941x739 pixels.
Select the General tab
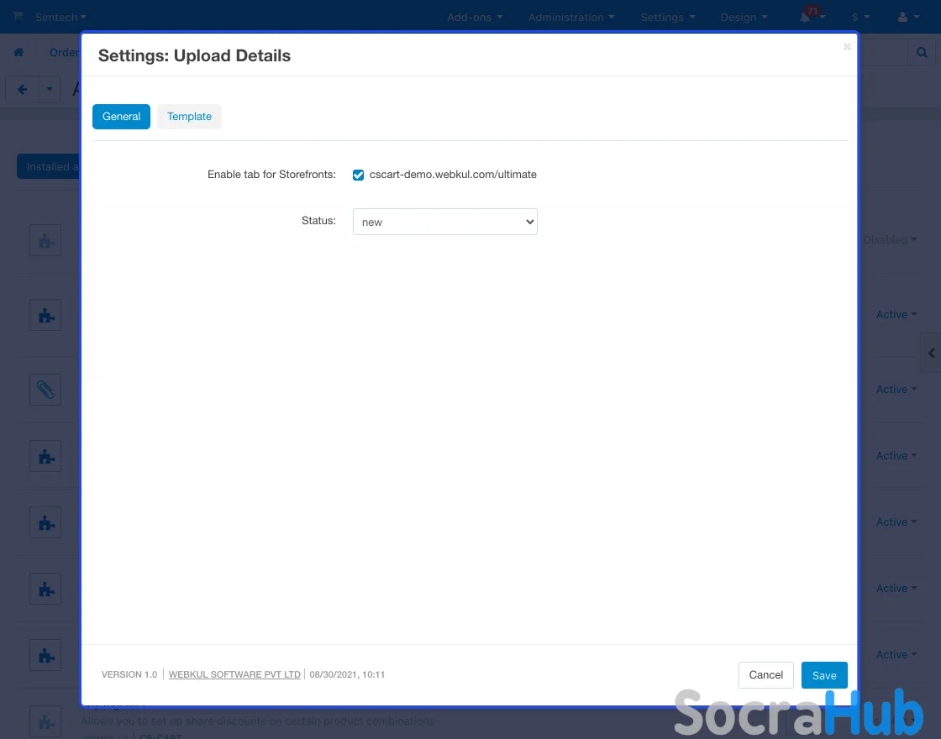click(x=121, y=117)
